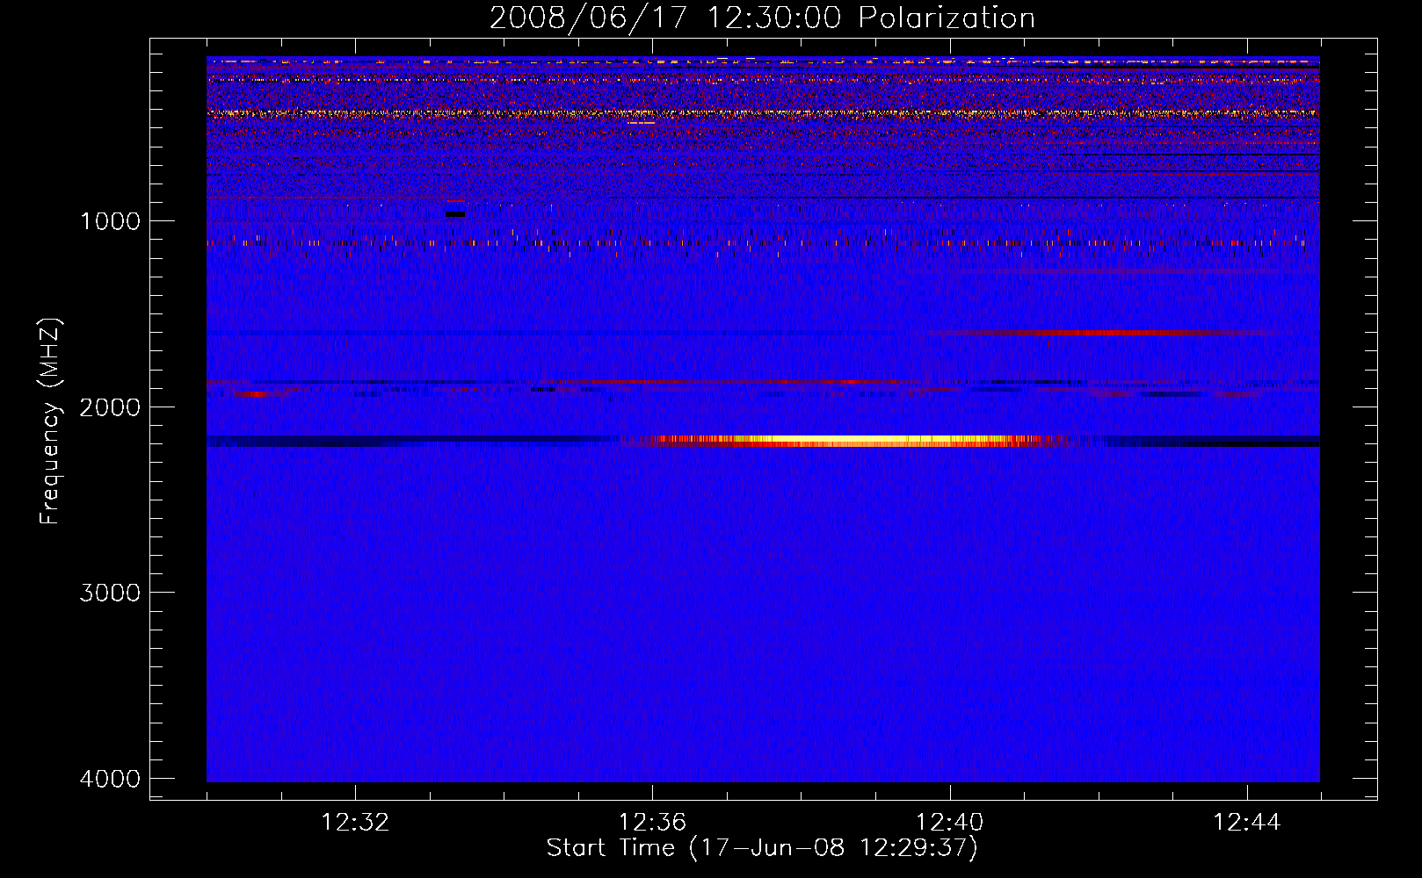The width and height of the screenshot is (1422, 878).
Task: Click the 3000 frequency tick label
Action: tap(110, 593)
